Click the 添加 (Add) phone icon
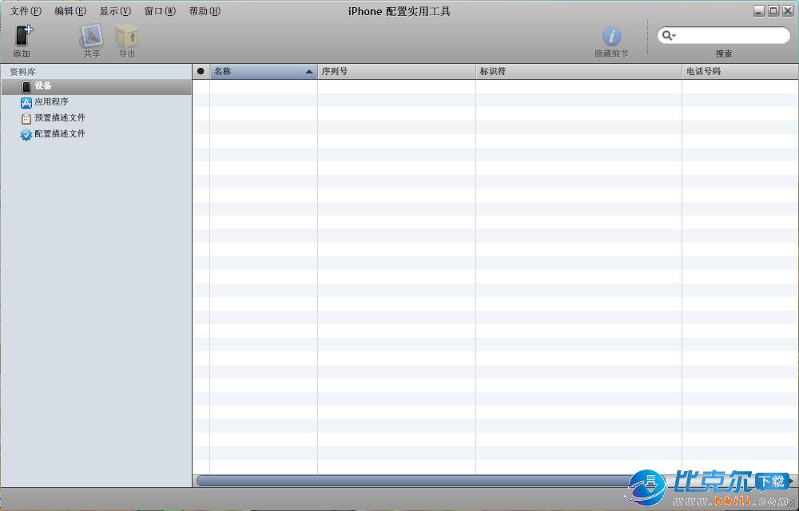799x511 pixels. point(23,36)
